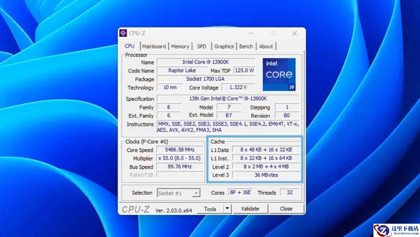Open the Bench tab
Screen dimensions: 420x237
(246, 46)
